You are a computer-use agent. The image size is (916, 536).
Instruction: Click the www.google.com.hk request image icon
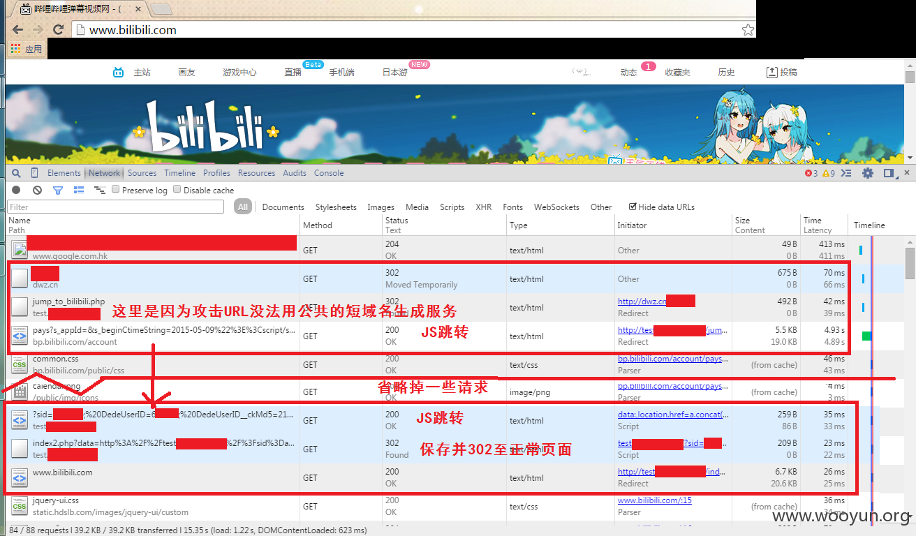coord(20,250)
